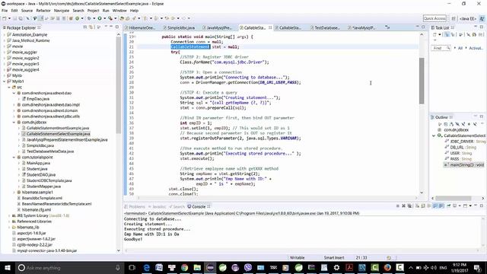This screenshot has height=274, width=487.
Task: Click the Run External Tools toolbar icon
Action: tap(110, 18)
